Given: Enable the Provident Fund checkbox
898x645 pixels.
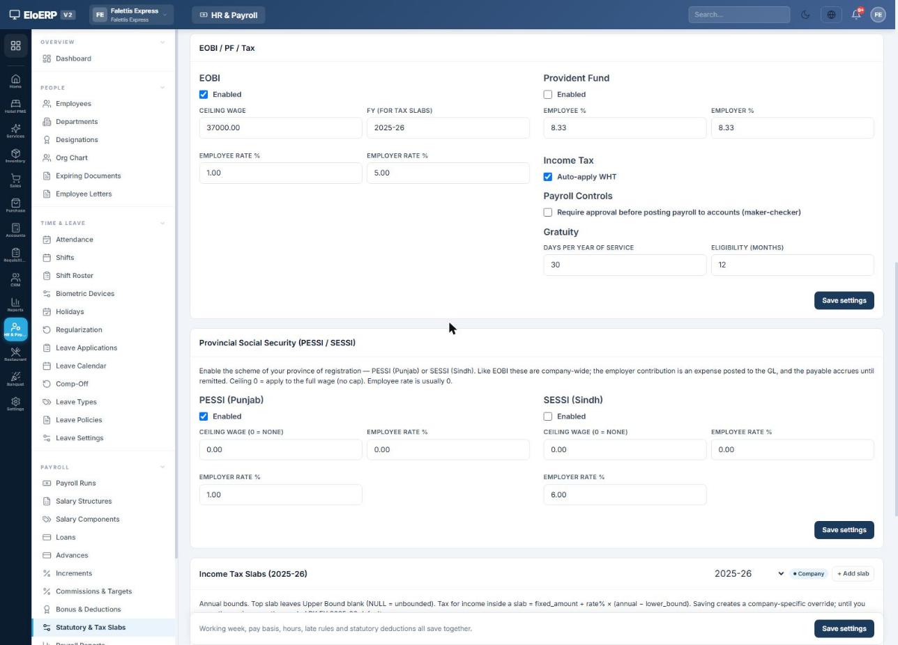Looking at the screenshot, I should 548,95.
